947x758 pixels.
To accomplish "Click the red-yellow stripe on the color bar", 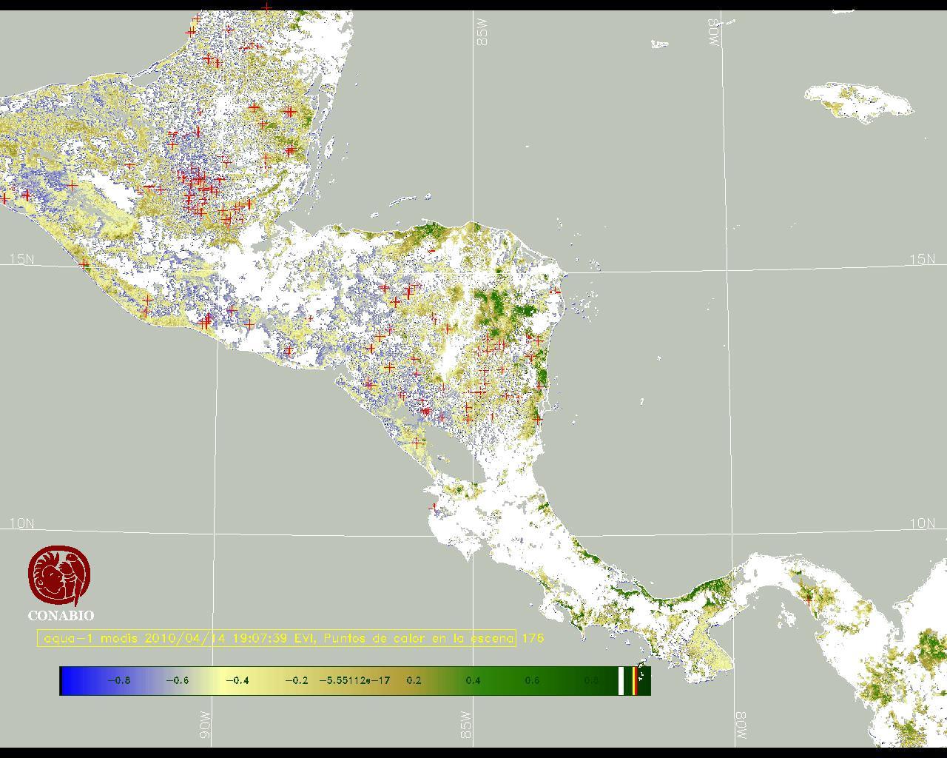I will click(x=635, y=680).
